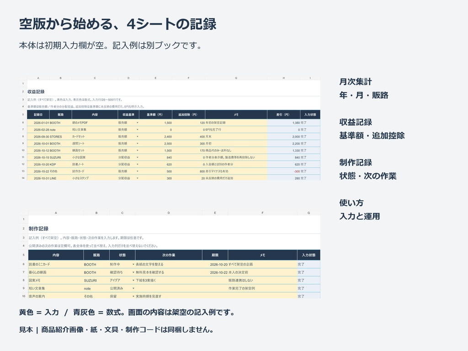Click the 期限 header in 制作記録
Screen dimensions: 468x351
coord(215,255)
